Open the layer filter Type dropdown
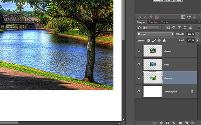 click(149, 27)
